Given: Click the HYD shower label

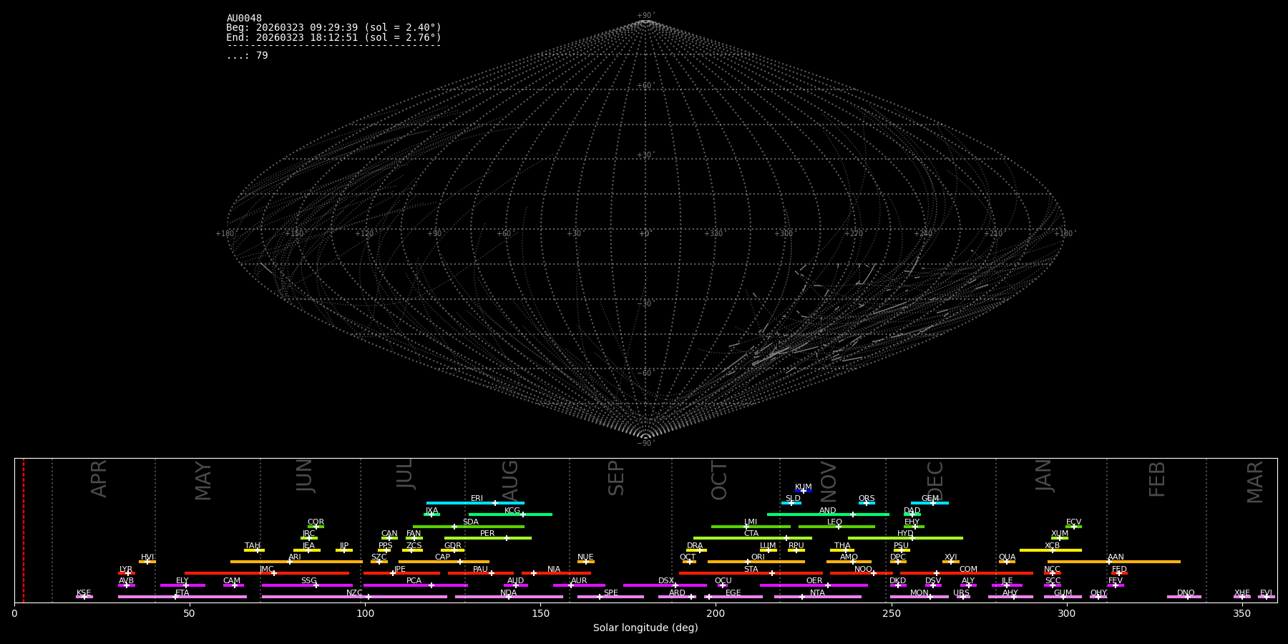Looking at the screenshot, I should [x=905, y=534].
